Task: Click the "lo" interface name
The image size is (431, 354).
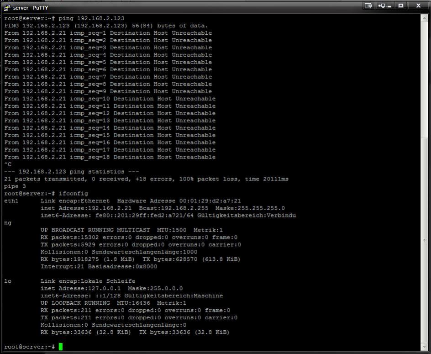Action: click(x=8, y=281)
